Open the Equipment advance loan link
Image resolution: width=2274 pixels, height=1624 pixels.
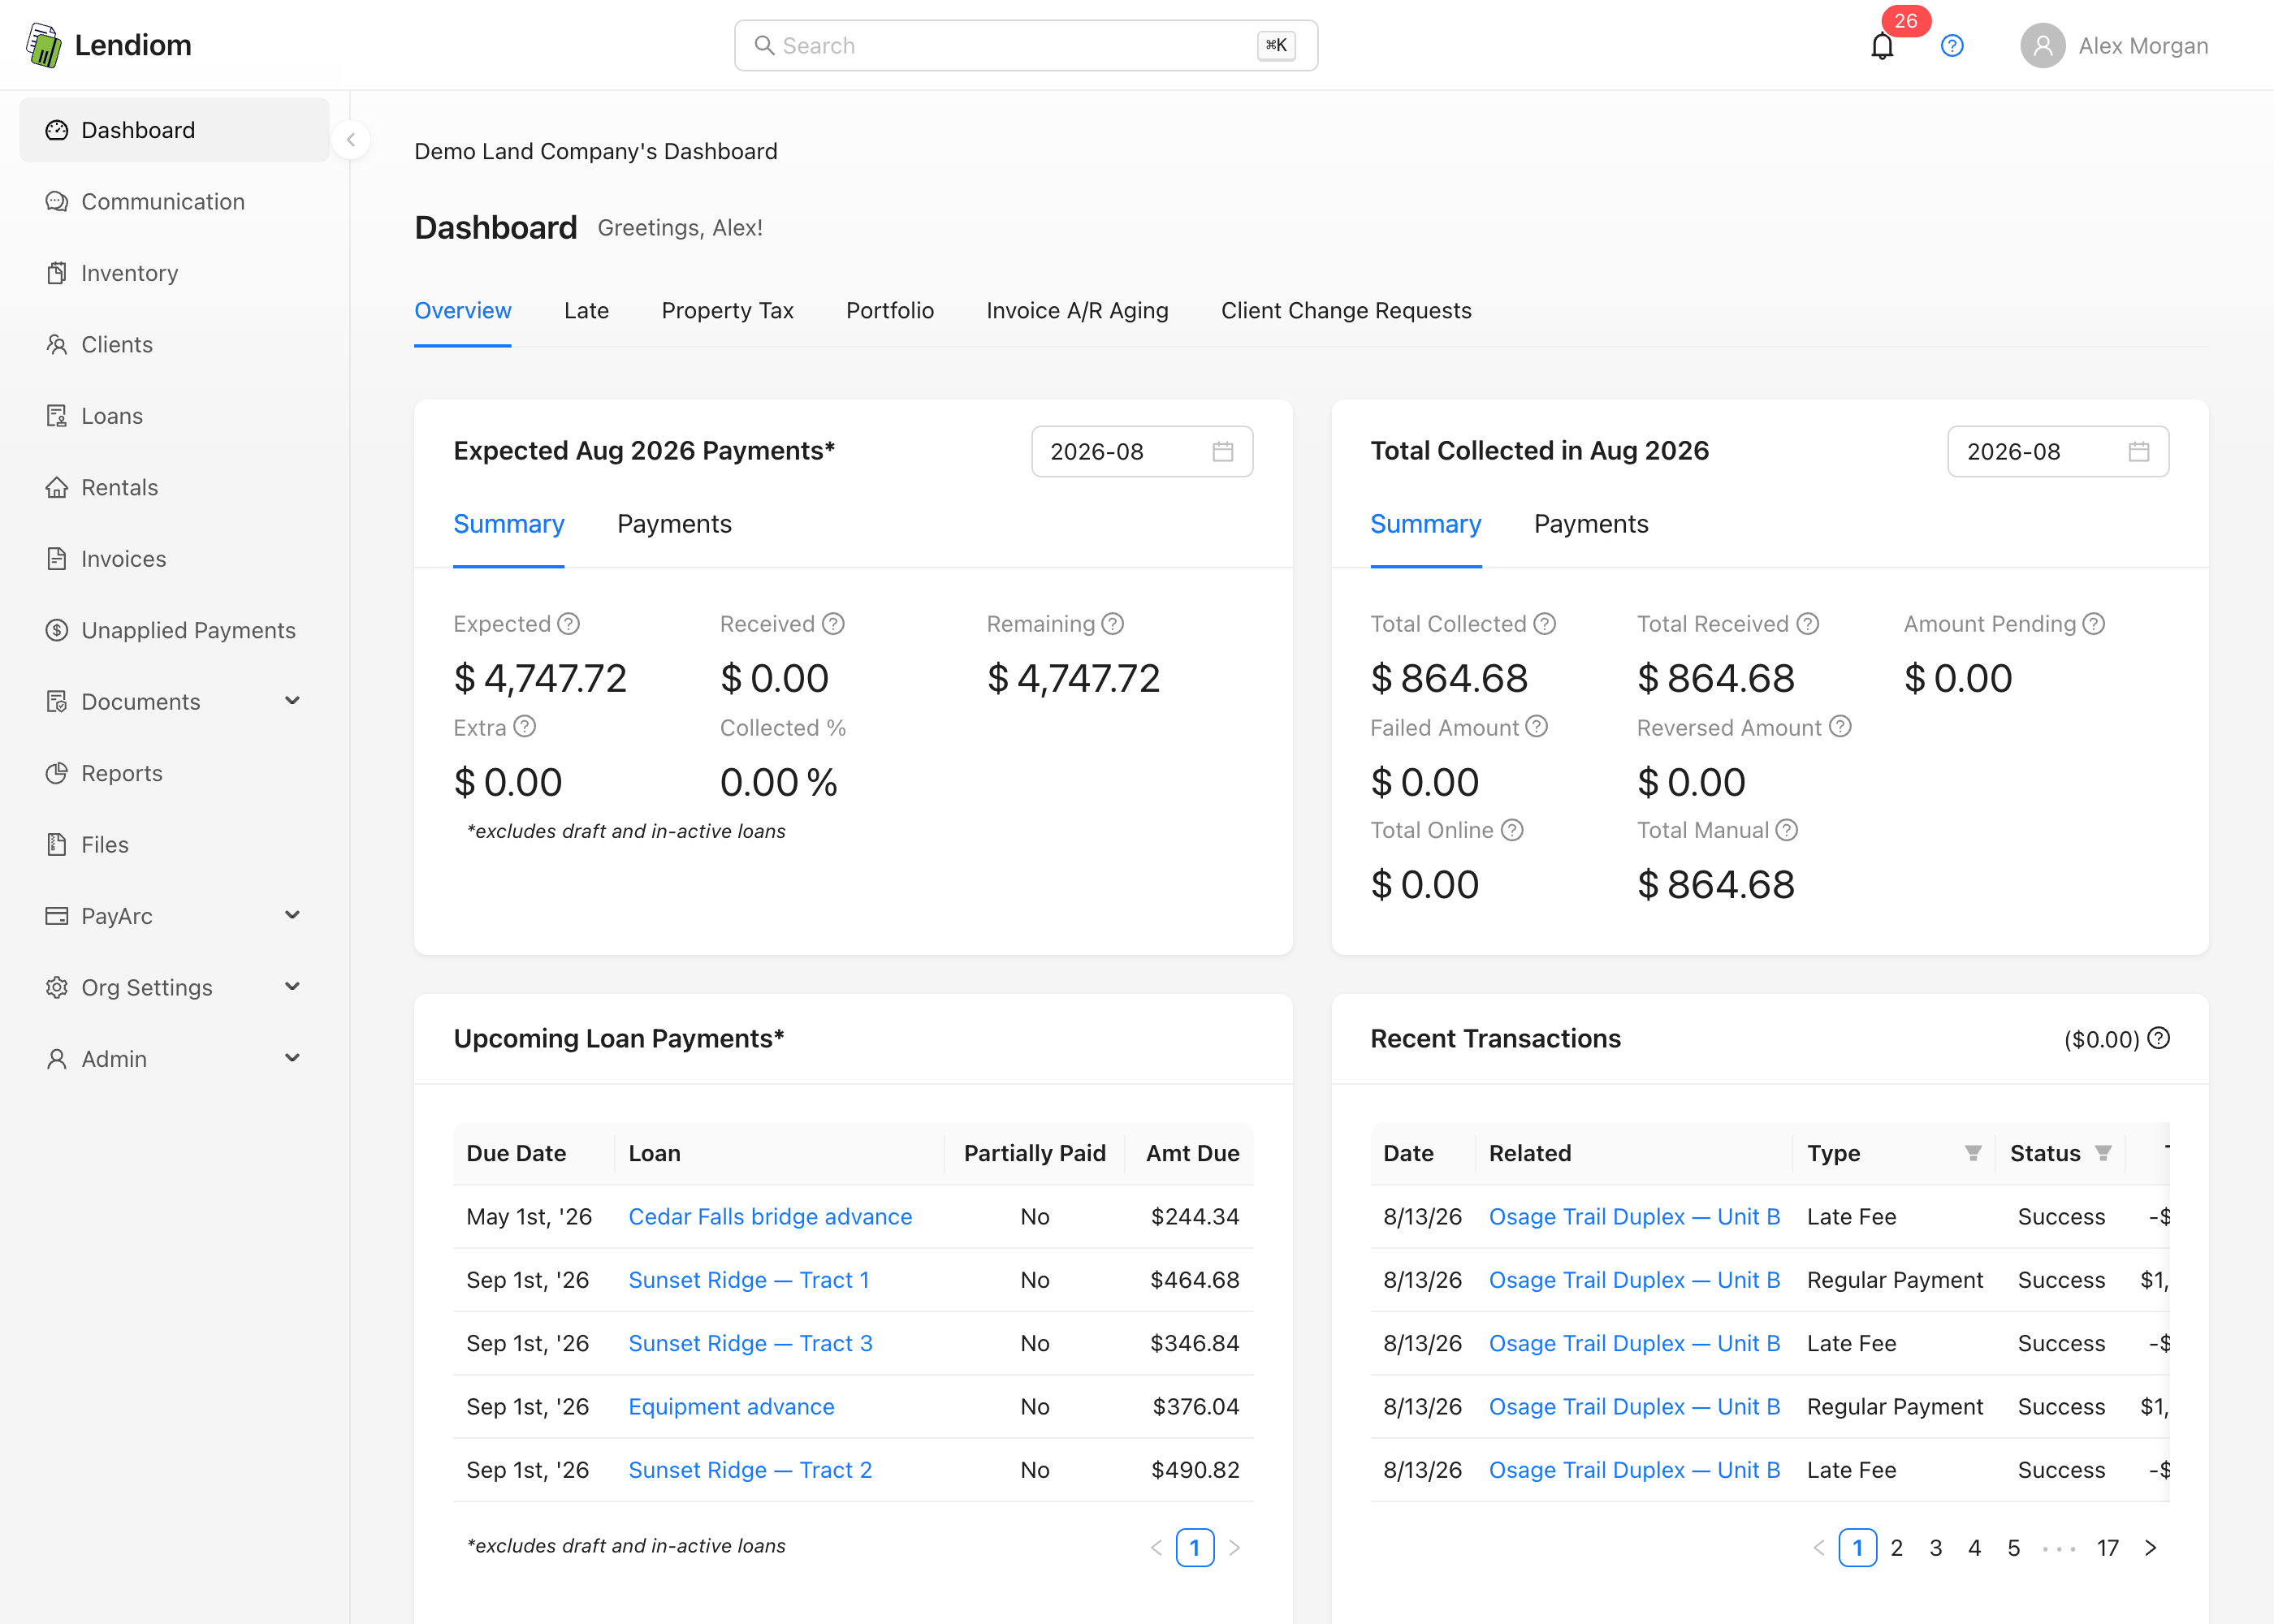point(731,1407)
